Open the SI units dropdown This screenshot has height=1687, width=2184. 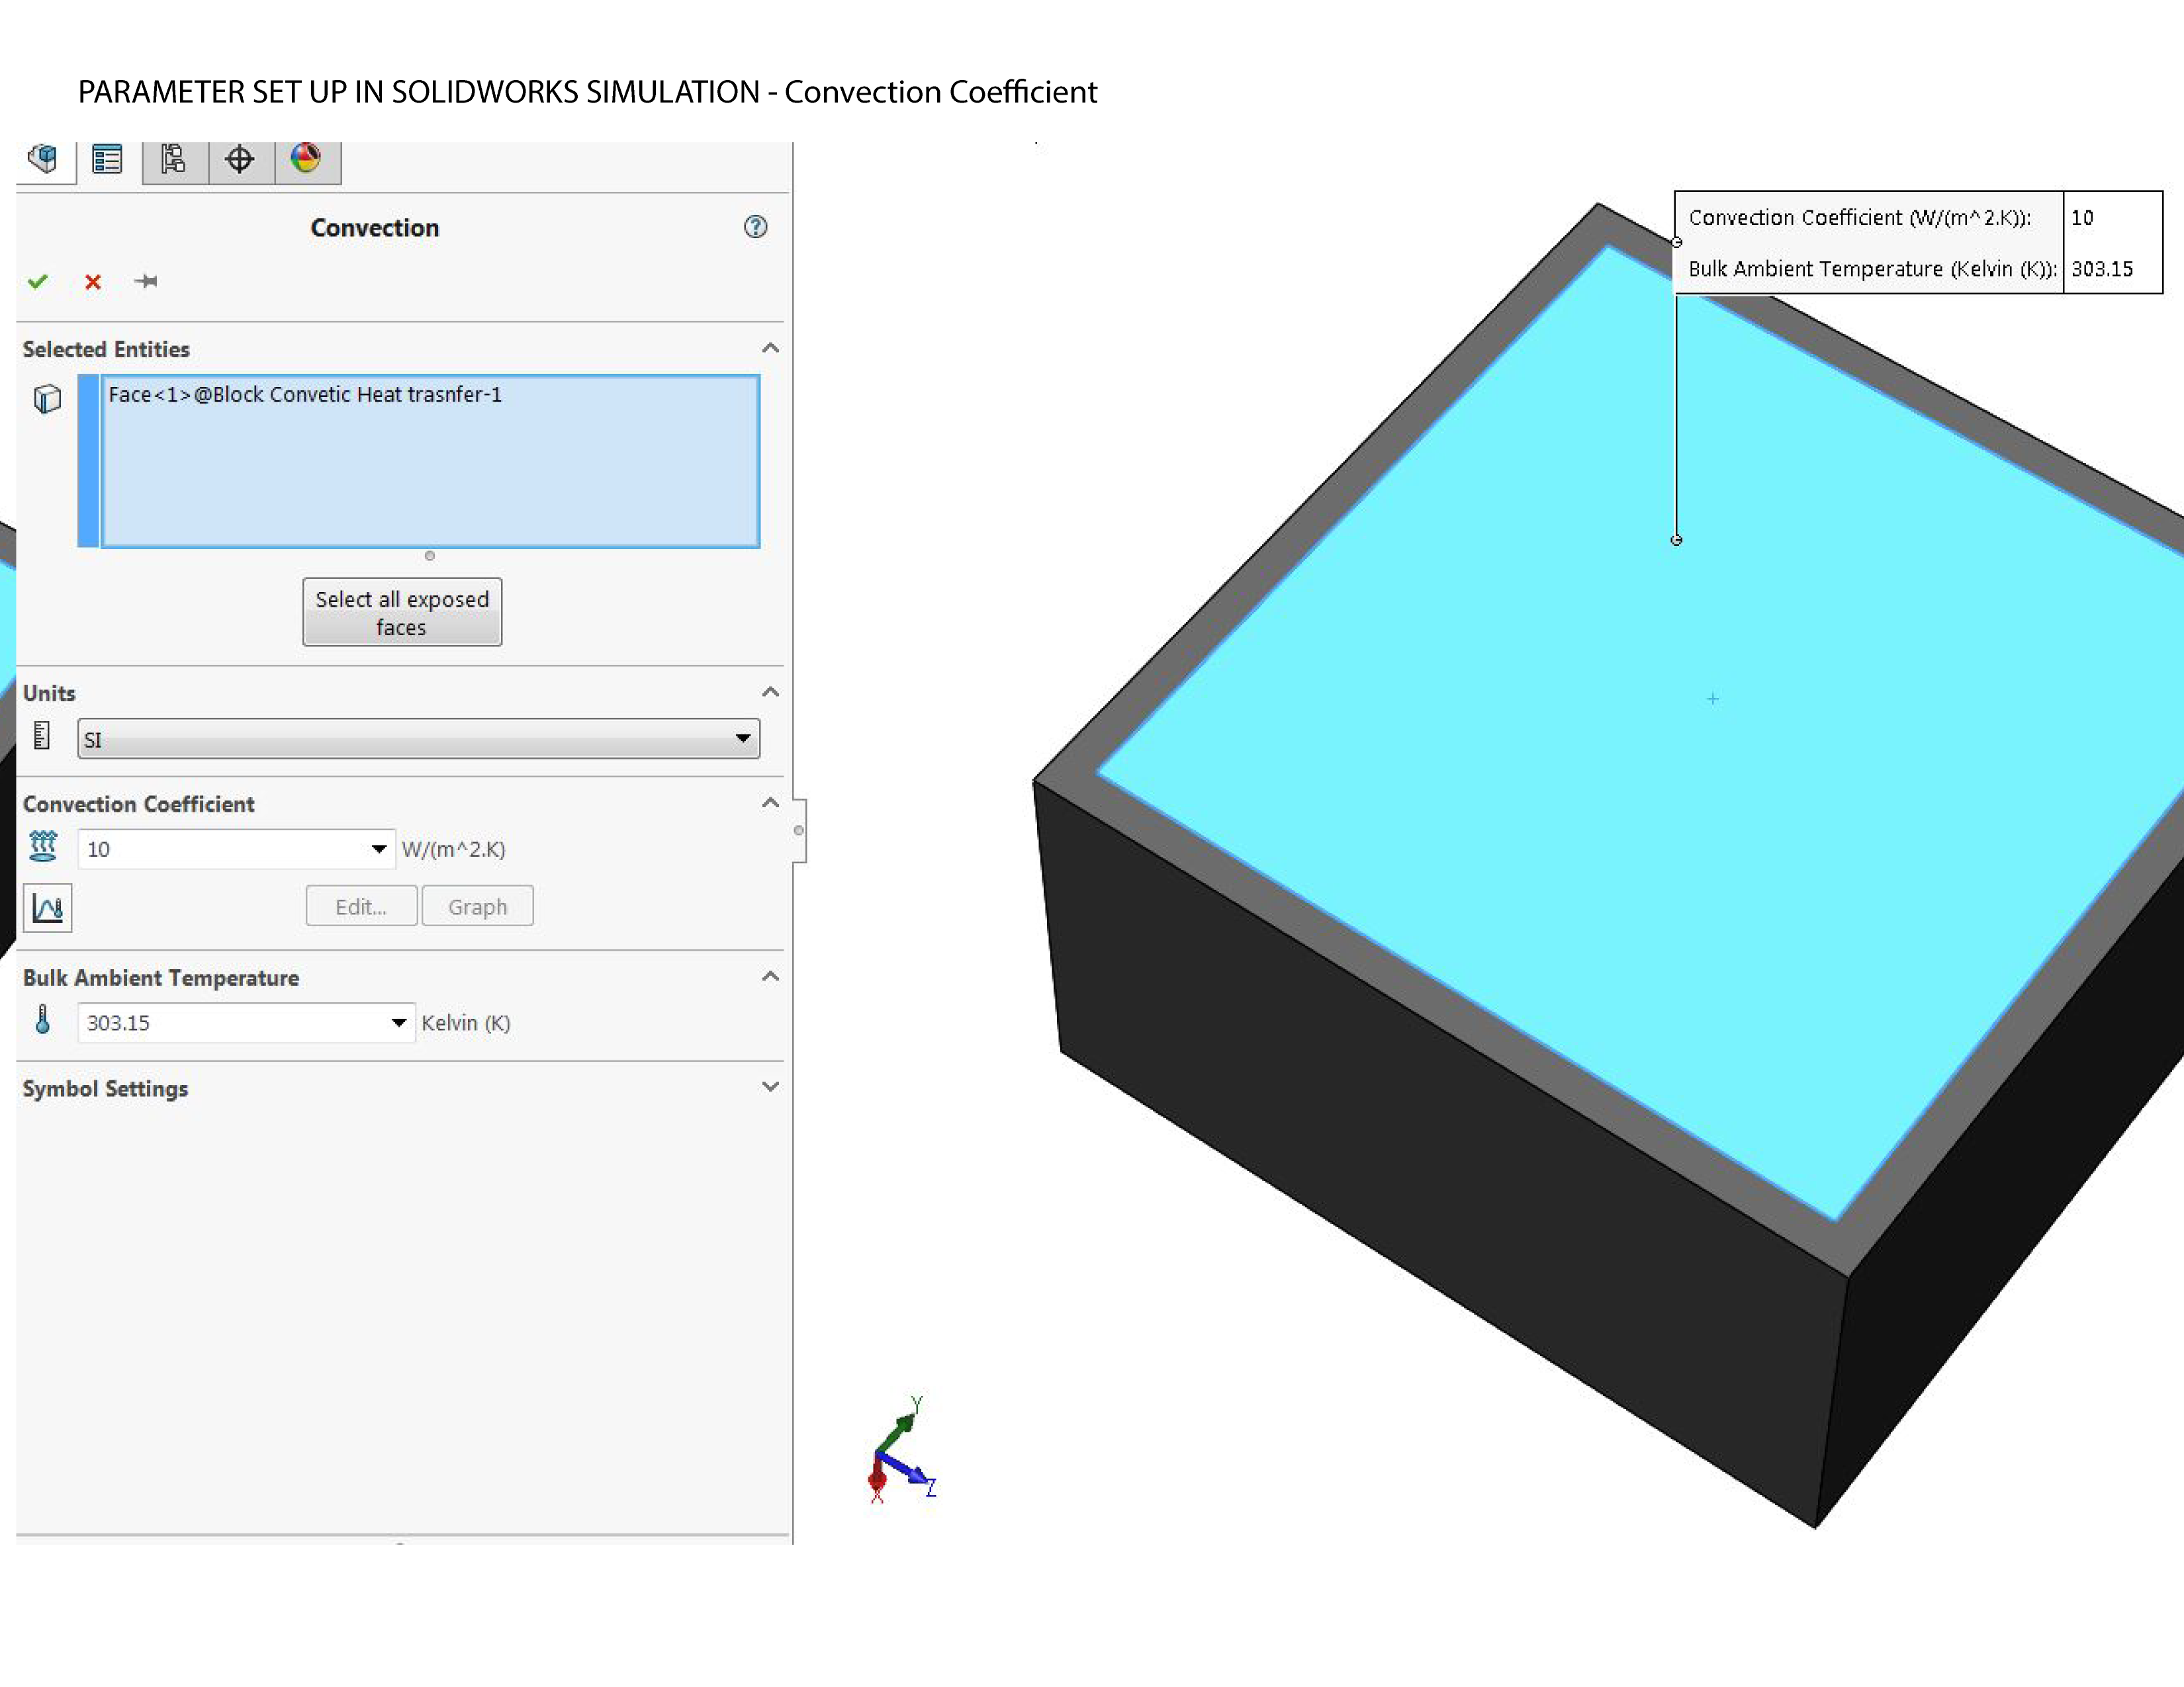point(419,740)
